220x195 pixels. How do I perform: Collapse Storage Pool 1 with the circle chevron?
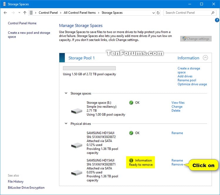[x=205, y=58]
